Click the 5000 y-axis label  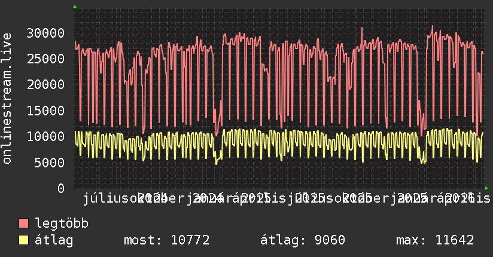(50, 163)
